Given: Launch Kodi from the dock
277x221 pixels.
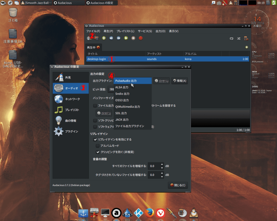Looking at the screenshot, I should [x=138, y=213].
